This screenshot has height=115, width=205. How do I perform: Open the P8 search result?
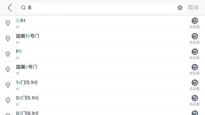tap(102, 54)
